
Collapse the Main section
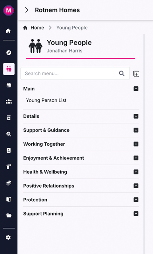(x=136, y=89)
